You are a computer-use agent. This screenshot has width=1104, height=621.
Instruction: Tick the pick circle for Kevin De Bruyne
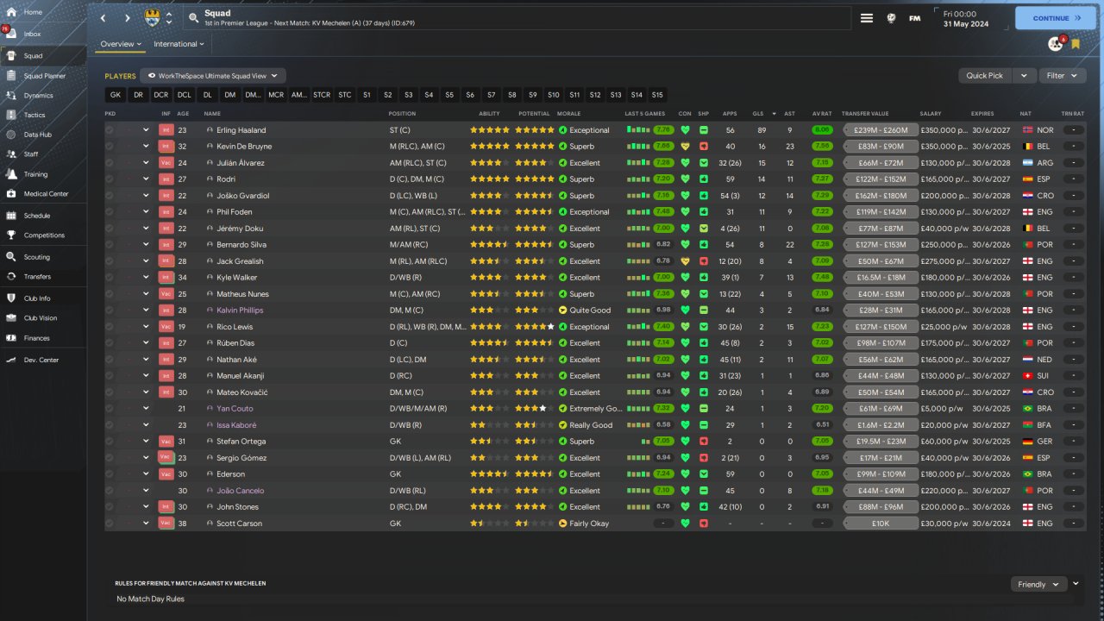[110, 147]
